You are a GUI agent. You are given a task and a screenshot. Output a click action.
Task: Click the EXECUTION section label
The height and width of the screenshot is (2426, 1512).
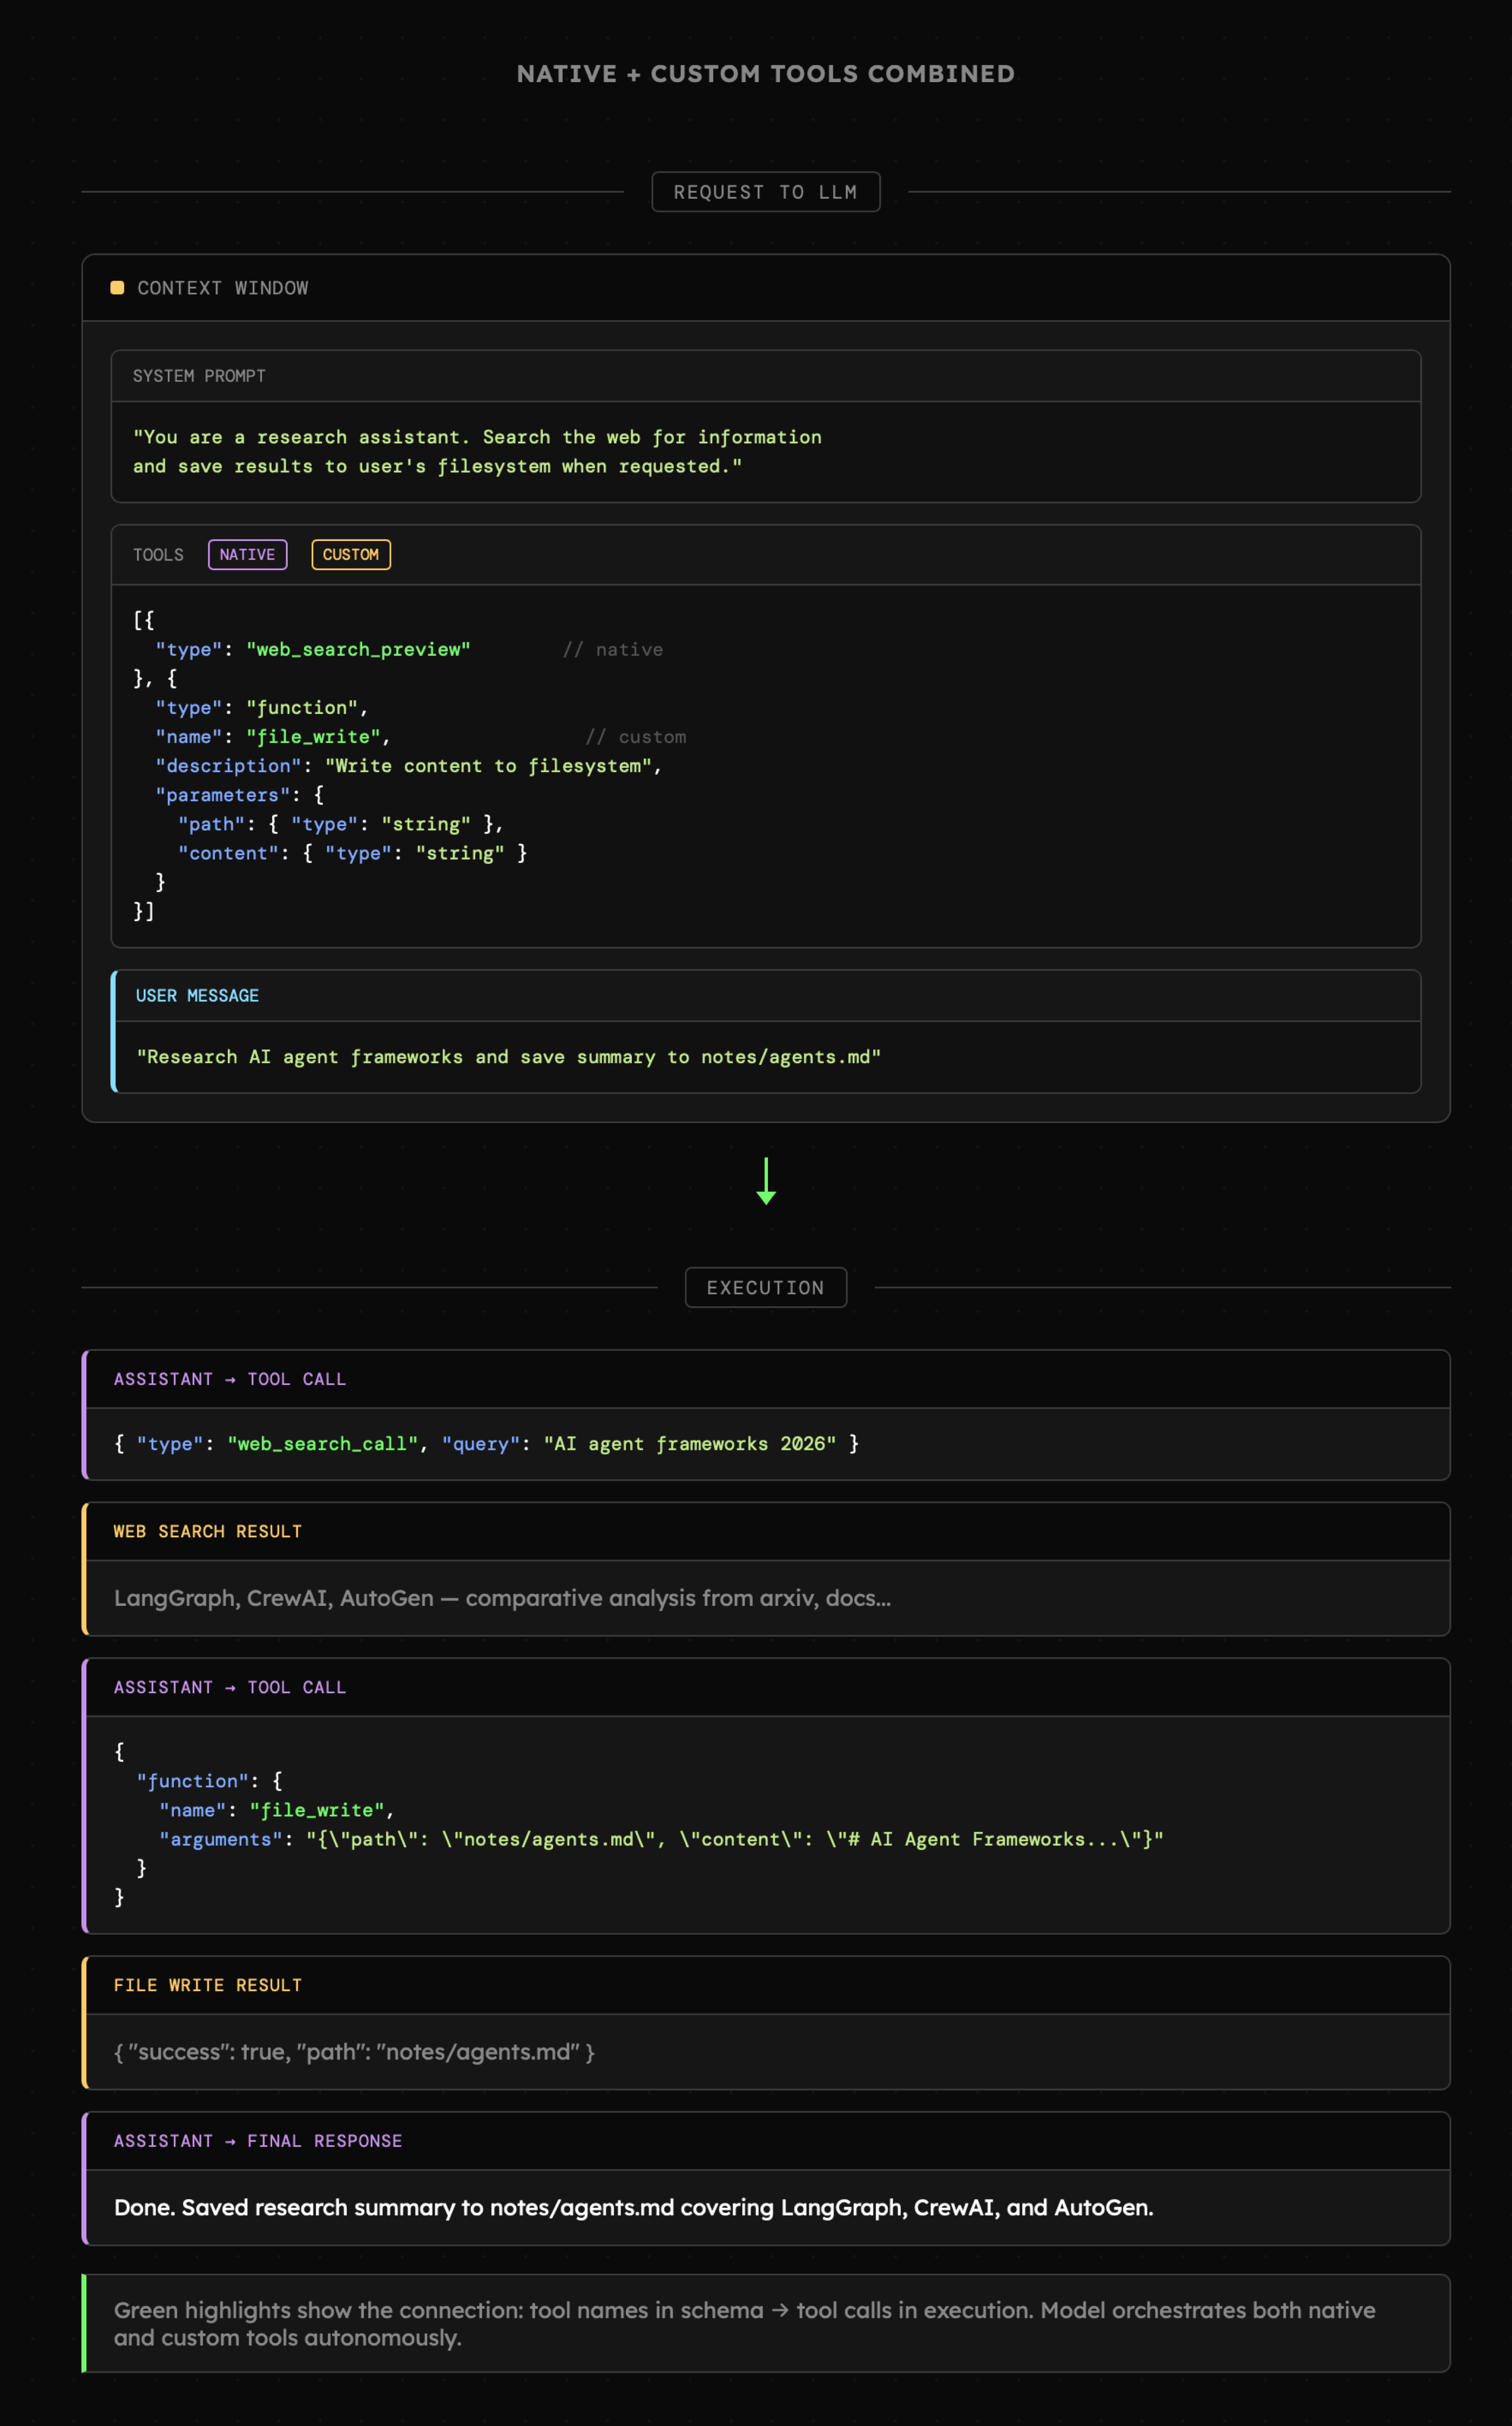tap(765, 1287)
